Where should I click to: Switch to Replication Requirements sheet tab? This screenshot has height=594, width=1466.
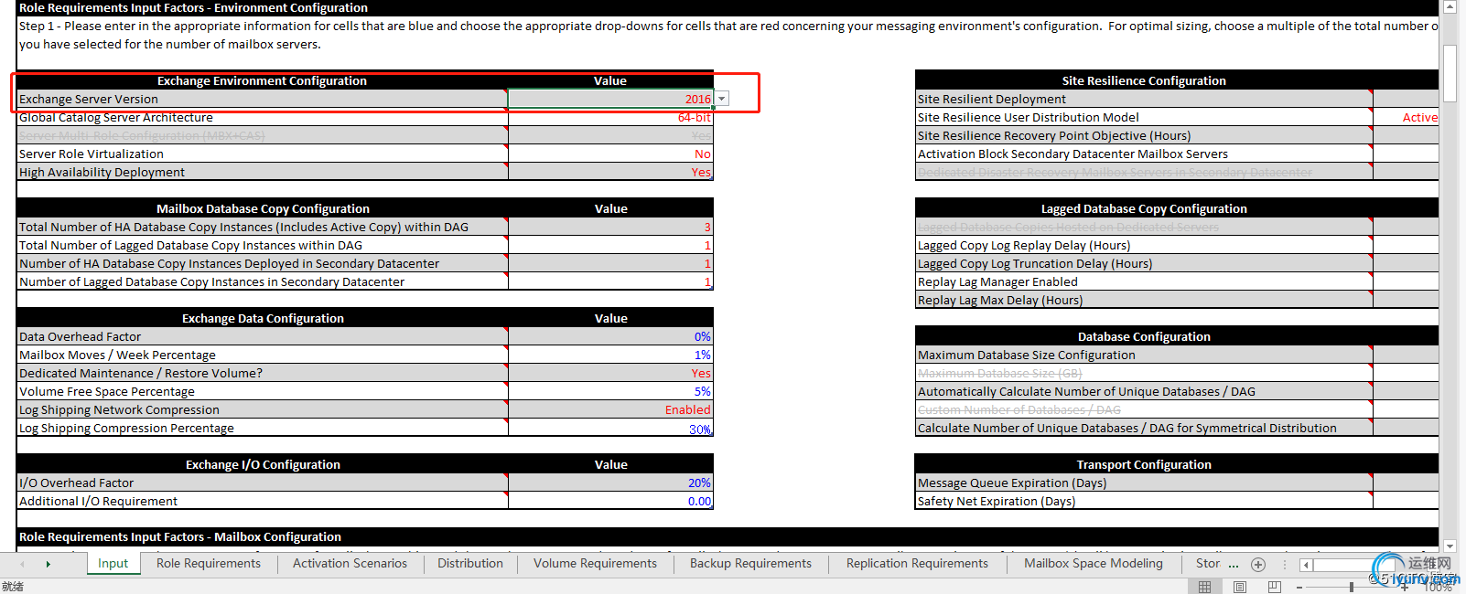[917, 564]
